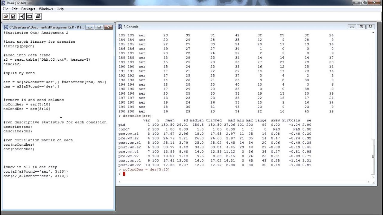Click the console horizontal scroll left arrow
The height and width of the screenshot is (215, 383).
pos(120,182)
